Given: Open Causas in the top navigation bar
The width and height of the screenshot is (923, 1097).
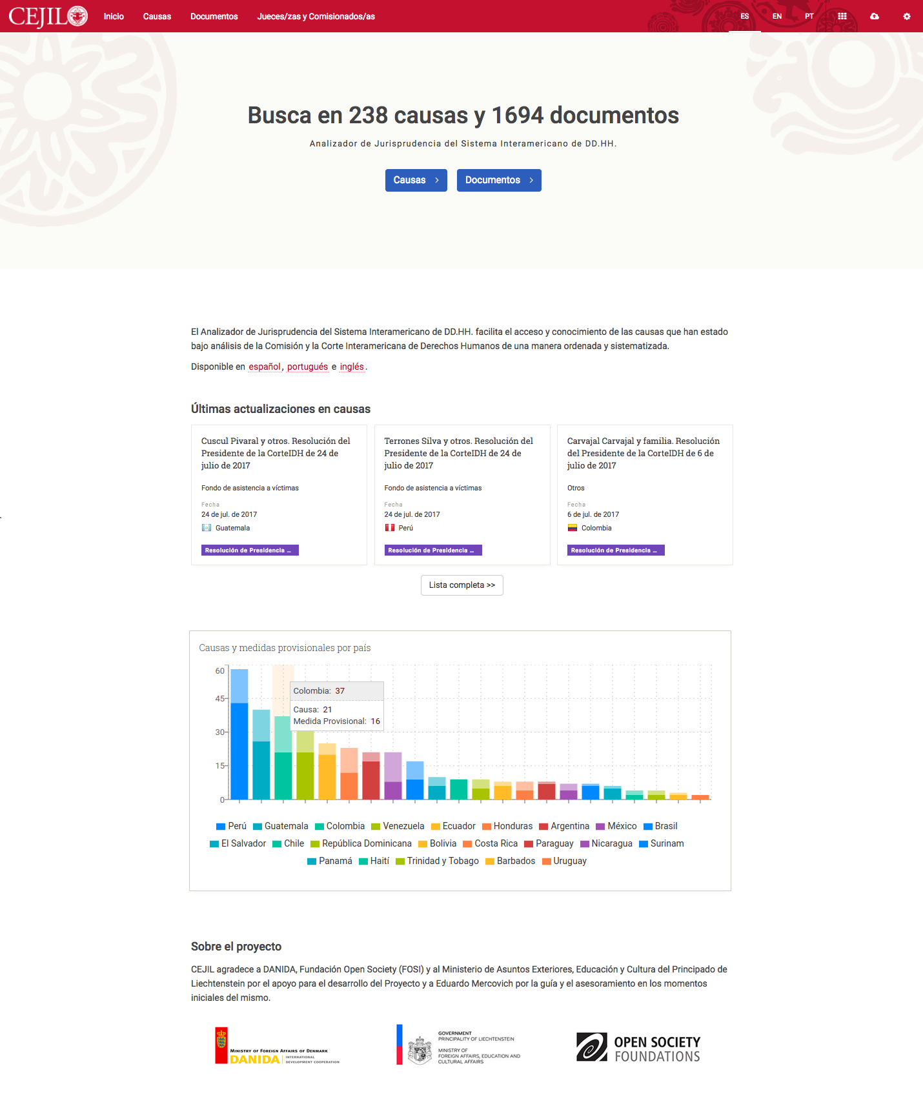Looking at the screenshot, I should [x=157, y=16].
